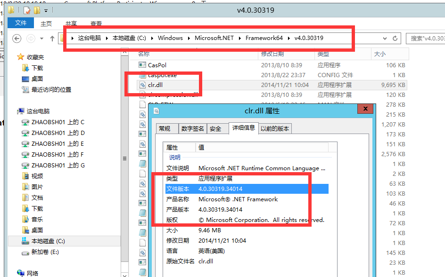Click the 值 column header in details

coord(262,148)
